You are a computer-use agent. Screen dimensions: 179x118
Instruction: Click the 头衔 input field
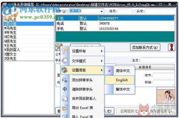(160, 11)
